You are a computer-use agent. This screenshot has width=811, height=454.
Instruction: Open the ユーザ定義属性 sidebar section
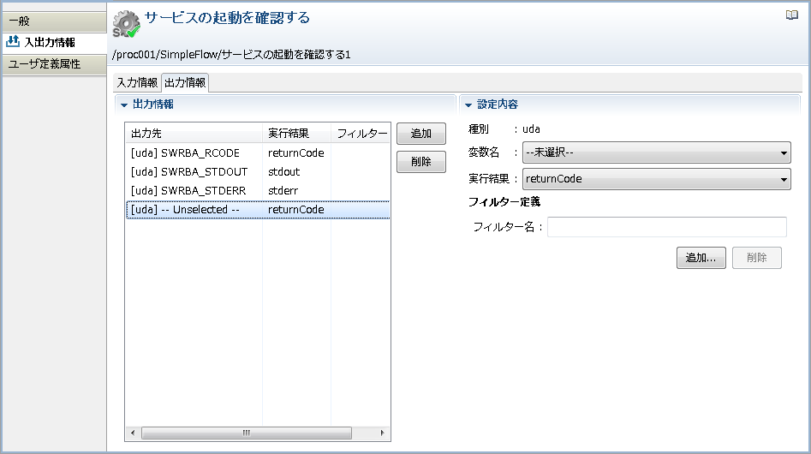point(54,64)
